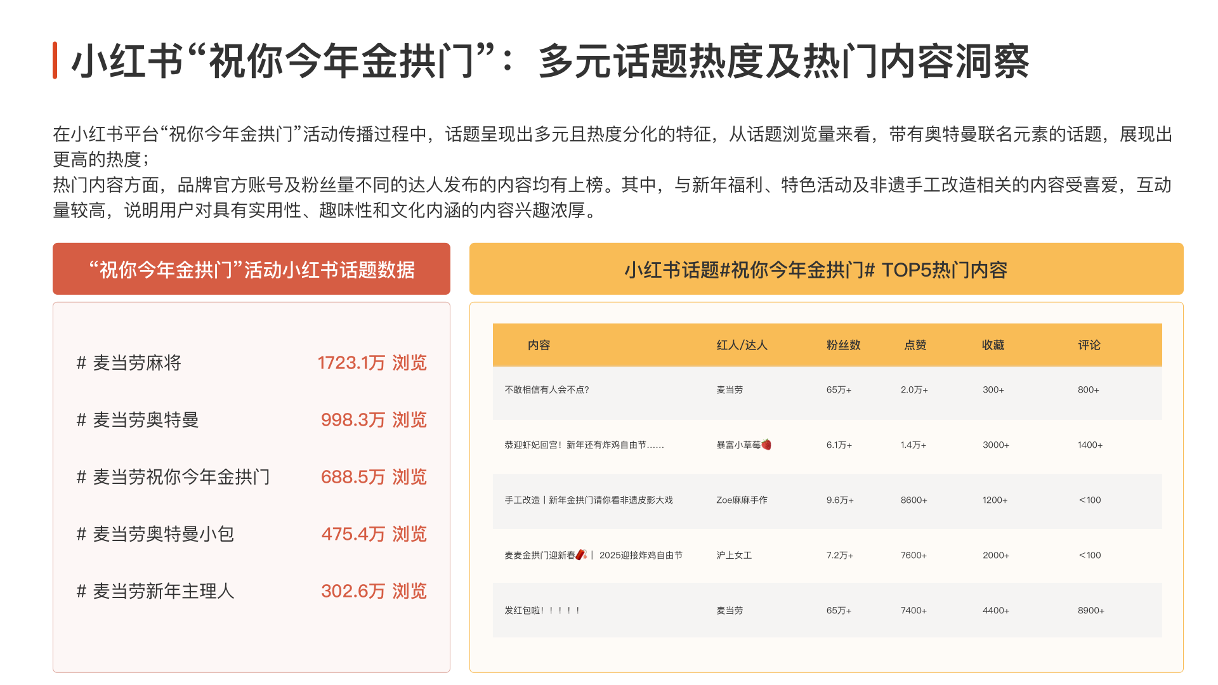This screenshot has width=1218, height=685.
Task: Click the creator name Zoe麻麻手作
Action: [742, 500]
